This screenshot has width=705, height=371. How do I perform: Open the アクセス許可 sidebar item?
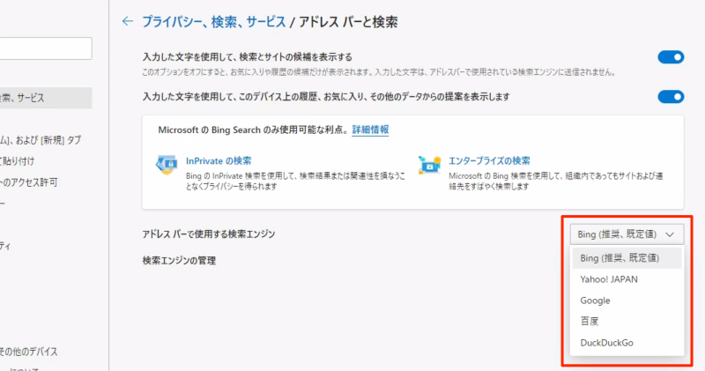point(29,182)
